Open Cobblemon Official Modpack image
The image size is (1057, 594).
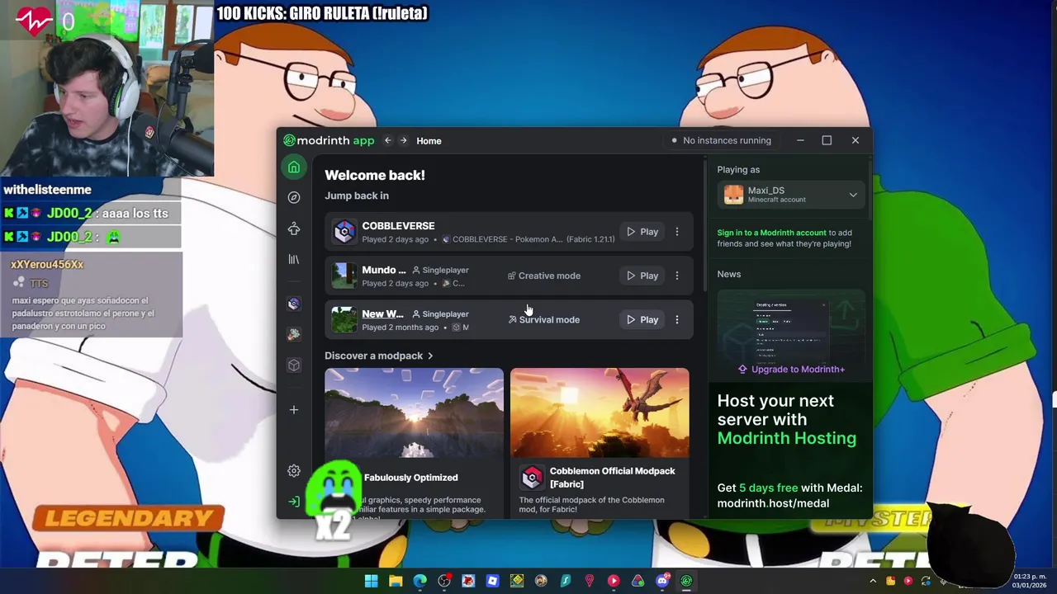pyautogui.click(x=600, y=412)
